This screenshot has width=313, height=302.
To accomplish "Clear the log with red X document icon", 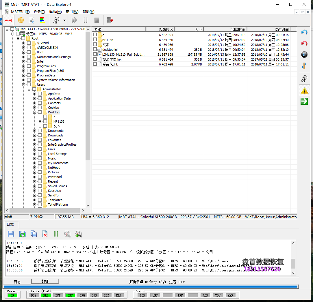I will pos(45,234).
